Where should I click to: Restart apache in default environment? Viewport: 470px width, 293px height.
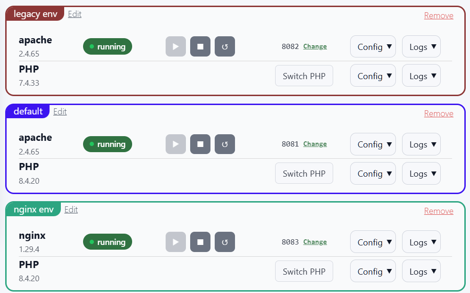click(225, 144)
